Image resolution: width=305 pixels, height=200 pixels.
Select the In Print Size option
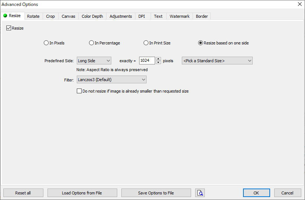[146, 43]
